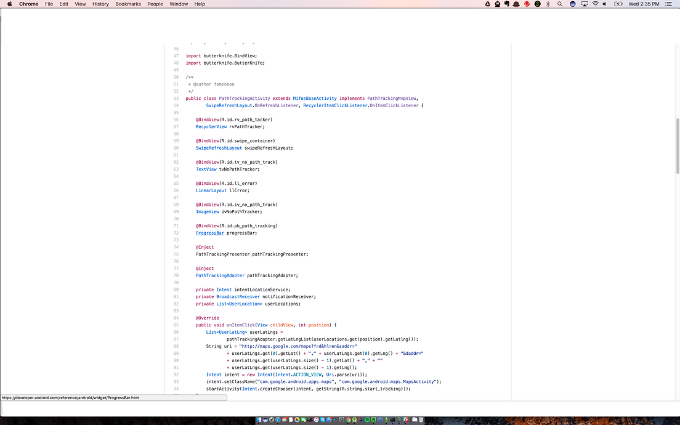This screenshot has width=680, height=425.
Task: Click SwipeRefreshLayout link on line 60
Action: click(x=219, y=148)
